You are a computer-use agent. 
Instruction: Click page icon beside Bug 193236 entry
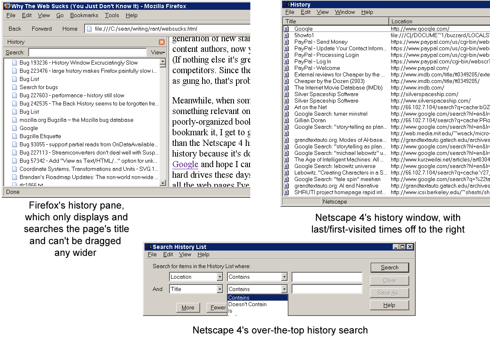[x=15, y=63]
